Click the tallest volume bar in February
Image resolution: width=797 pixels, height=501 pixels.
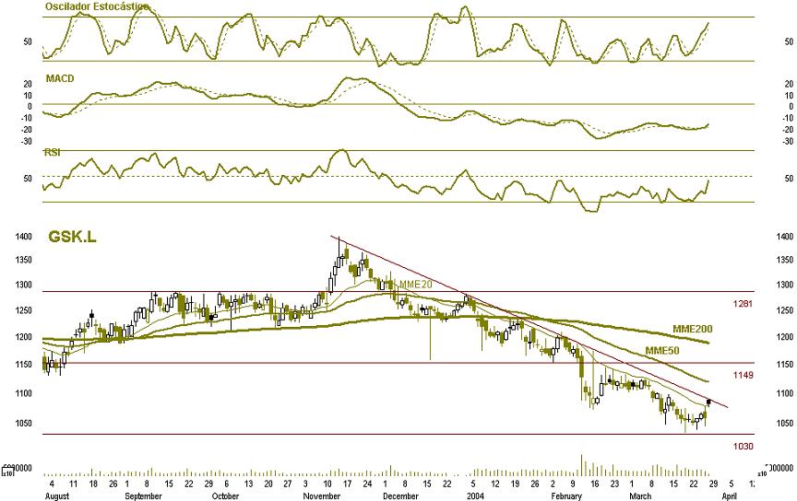click(x=581, y=465)
